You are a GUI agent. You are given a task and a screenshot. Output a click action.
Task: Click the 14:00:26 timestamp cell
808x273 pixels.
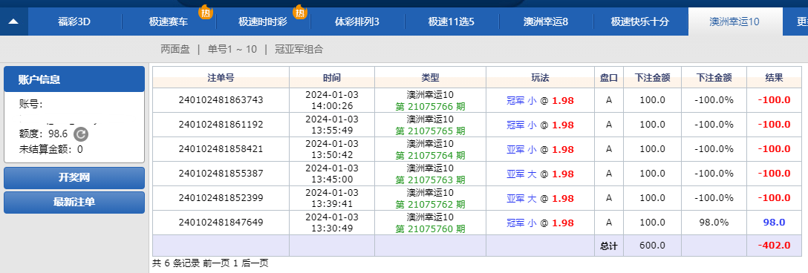click(x=332, y=100)
